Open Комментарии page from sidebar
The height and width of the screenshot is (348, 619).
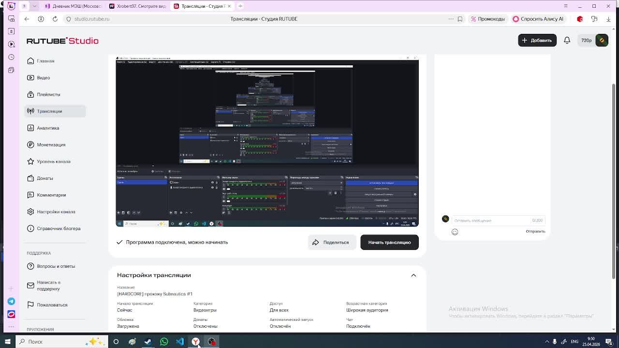(x=51, y=195)
